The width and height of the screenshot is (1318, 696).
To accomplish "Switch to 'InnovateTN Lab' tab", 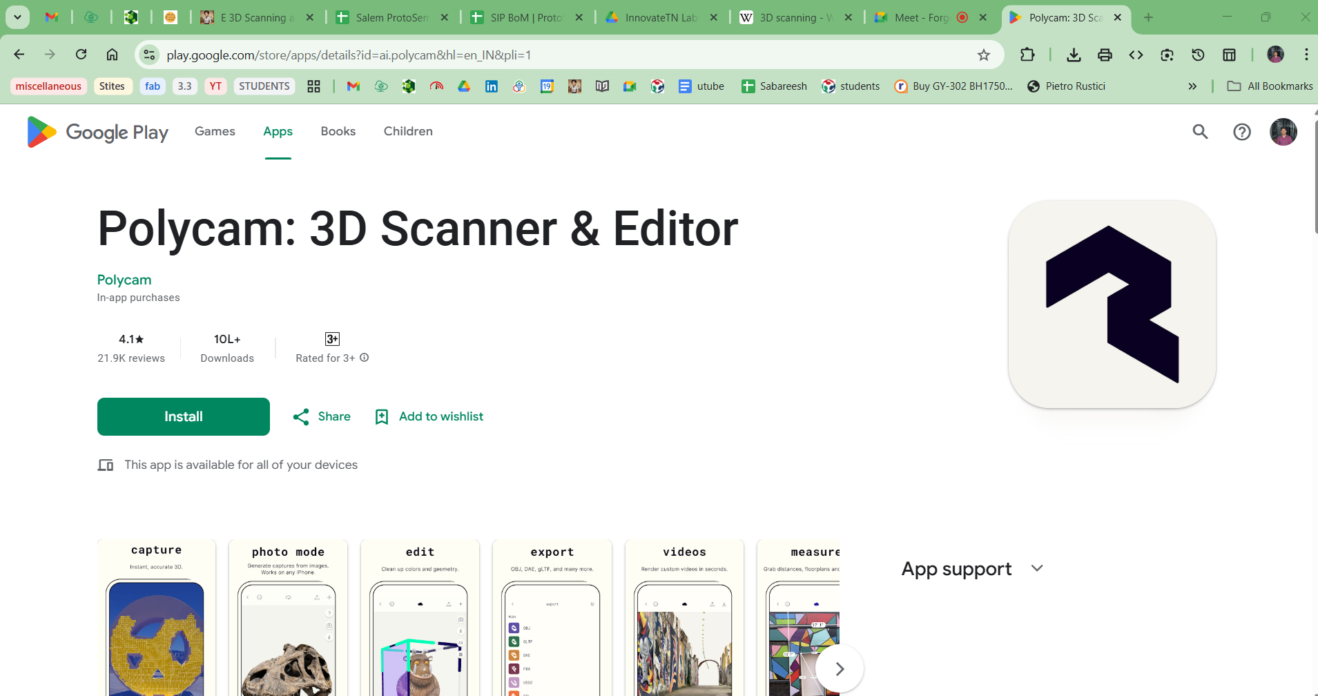I will pyautogui.click(x=661, y=17).
